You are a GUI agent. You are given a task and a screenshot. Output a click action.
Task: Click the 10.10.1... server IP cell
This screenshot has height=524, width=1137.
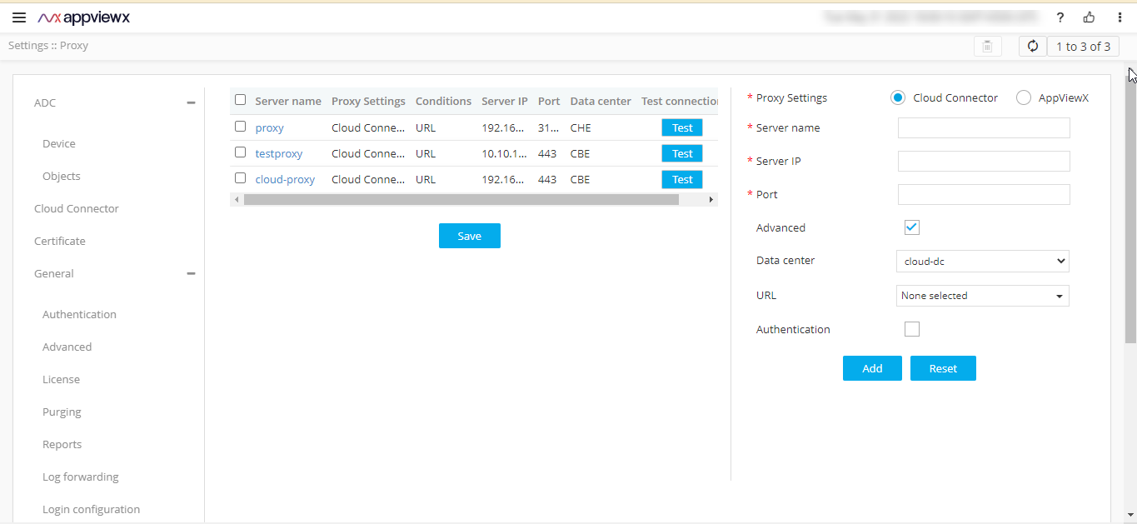pyautogui.click(x=505, y=154)
